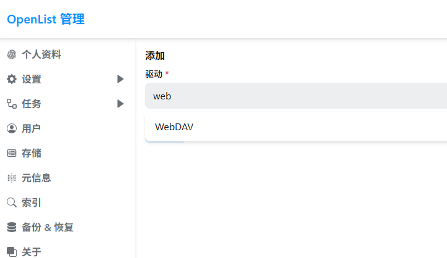Open the OpenList 管理 home link
The width and height of the screenshot is (447, 258).
(x=46, y=19)
